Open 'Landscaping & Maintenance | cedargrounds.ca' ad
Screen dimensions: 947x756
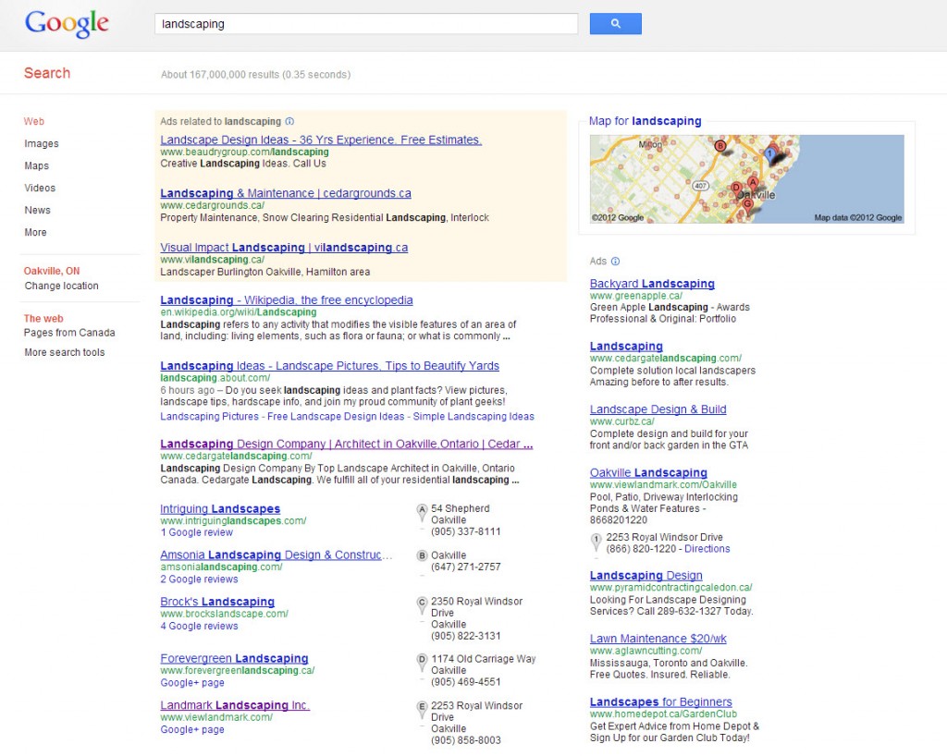point(286,194)
